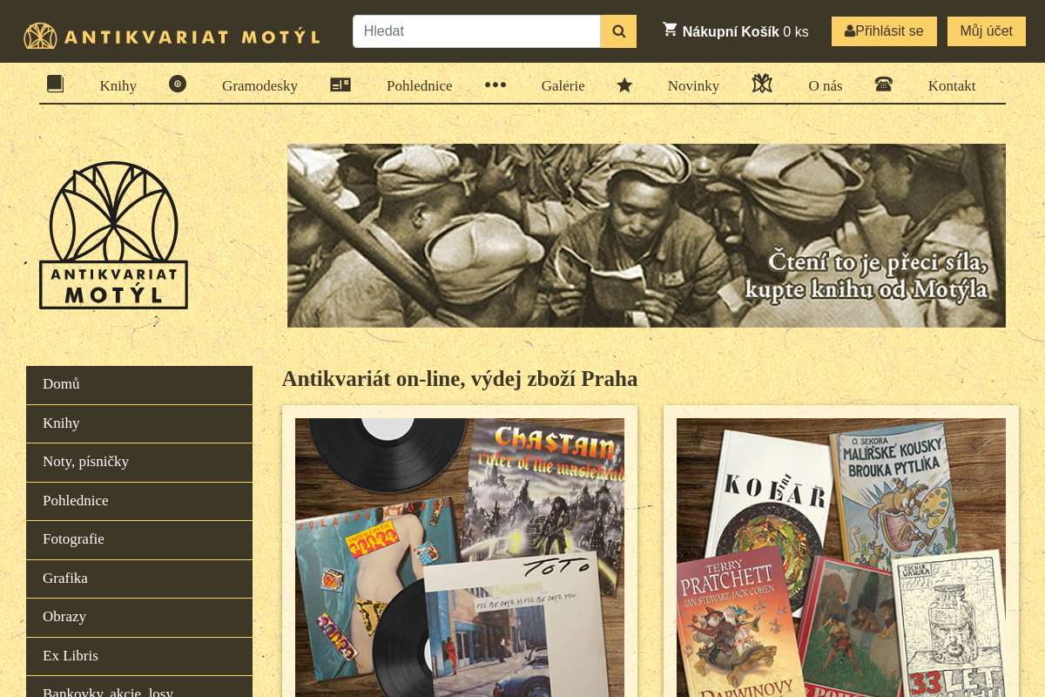The height and width of the screenshot is (697, 1045).
Task: Click the book icon beside Knihy
Action: 56,84
